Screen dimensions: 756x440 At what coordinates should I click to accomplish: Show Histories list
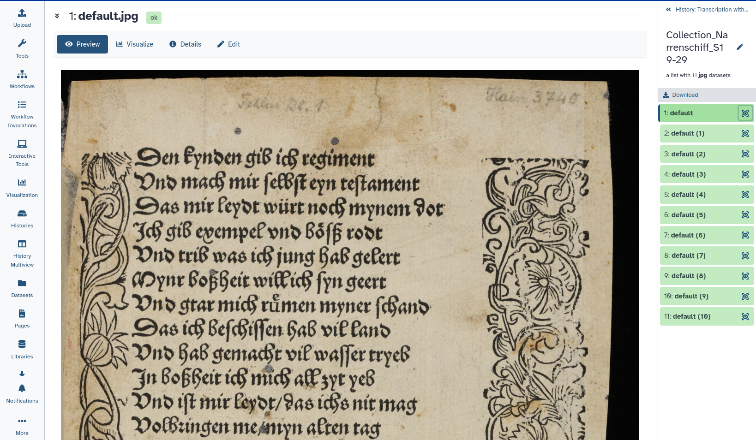tap(22, 219)
